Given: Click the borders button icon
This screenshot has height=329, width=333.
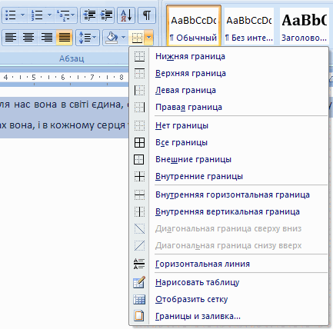Looking at the screenshot, I should point(137,38).
